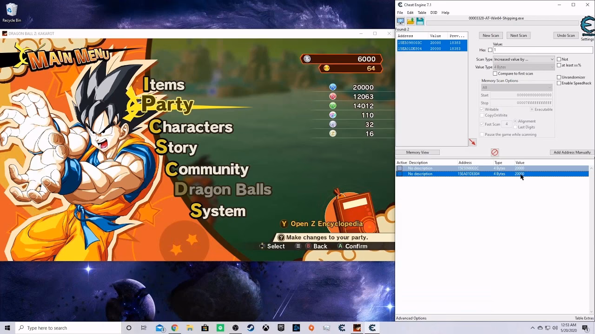Screen dimensions: 595x334
Task: Toggle the 'at least xx%' checkbox
Action: coord(559,65)
